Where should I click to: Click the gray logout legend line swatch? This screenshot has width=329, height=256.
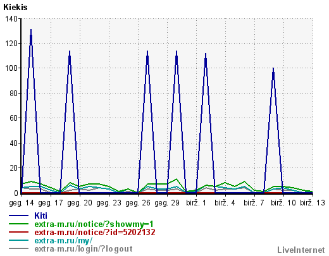[x=18, y=248]
